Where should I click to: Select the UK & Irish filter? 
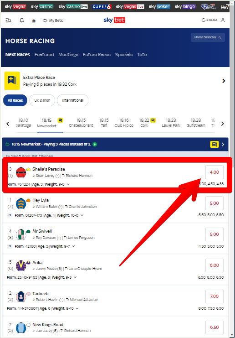[42, 100]
